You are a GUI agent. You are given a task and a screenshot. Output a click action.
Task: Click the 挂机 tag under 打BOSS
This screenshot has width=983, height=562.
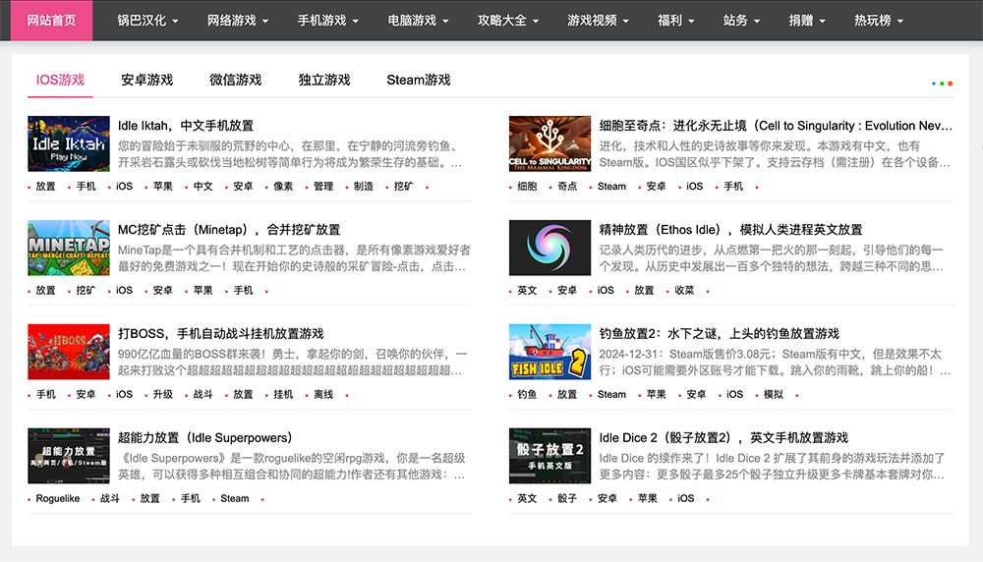pyautogui.click(x=283, y=394)
